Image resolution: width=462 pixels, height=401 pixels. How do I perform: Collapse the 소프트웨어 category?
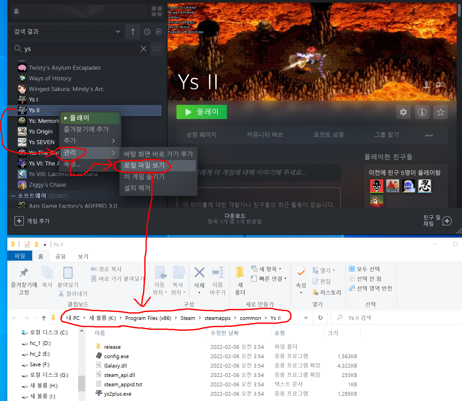pyautogui.click(x=13, y=196)
